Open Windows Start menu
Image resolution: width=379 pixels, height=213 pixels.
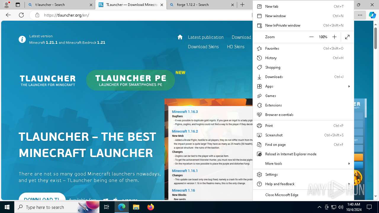point(7,207)
